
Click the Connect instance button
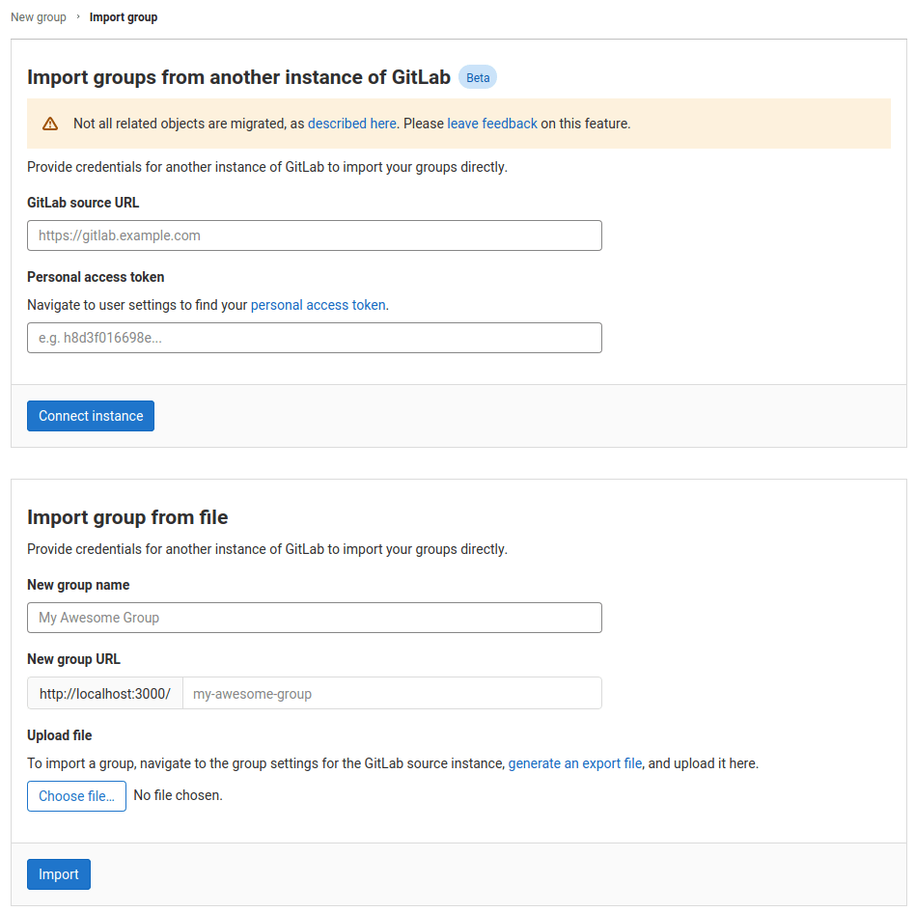click(90, 415)
